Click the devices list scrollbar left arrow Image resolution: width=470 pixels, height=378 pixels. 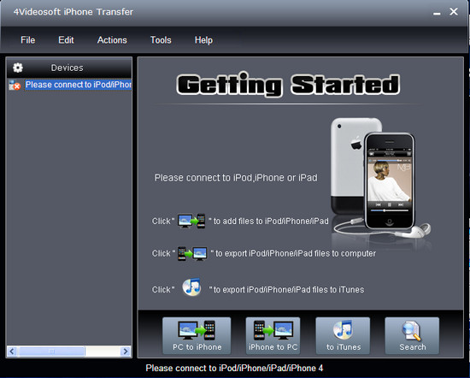coord(12,351)
